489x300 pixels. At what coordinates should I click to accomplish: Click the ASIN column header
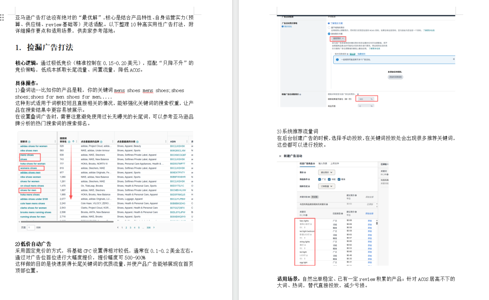173,142
